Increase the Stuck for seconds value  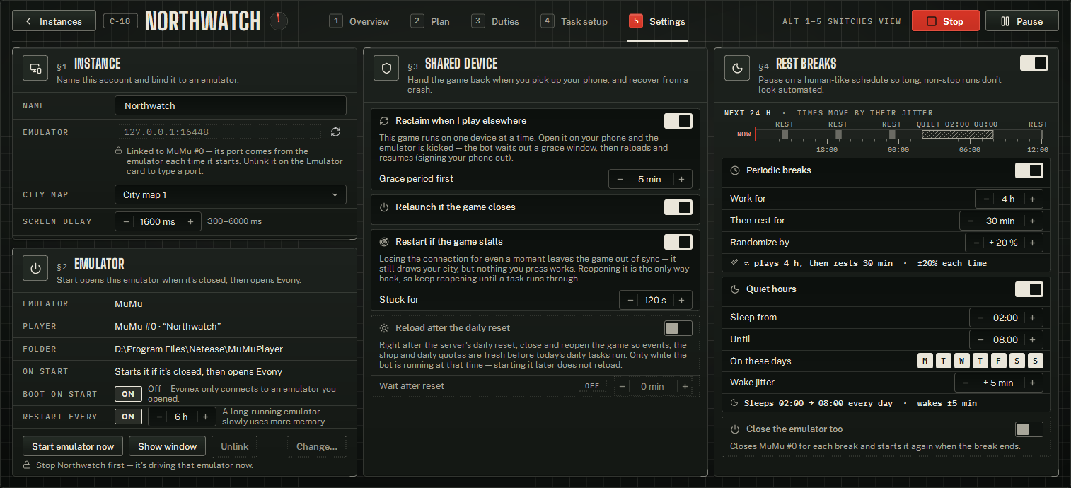coord(681,300)
